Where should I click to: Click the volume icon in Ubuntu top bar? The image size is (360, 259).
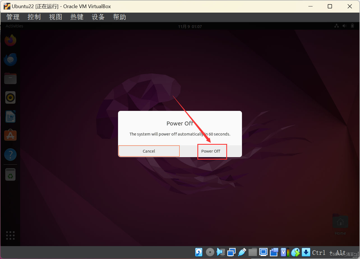point(345,26)
